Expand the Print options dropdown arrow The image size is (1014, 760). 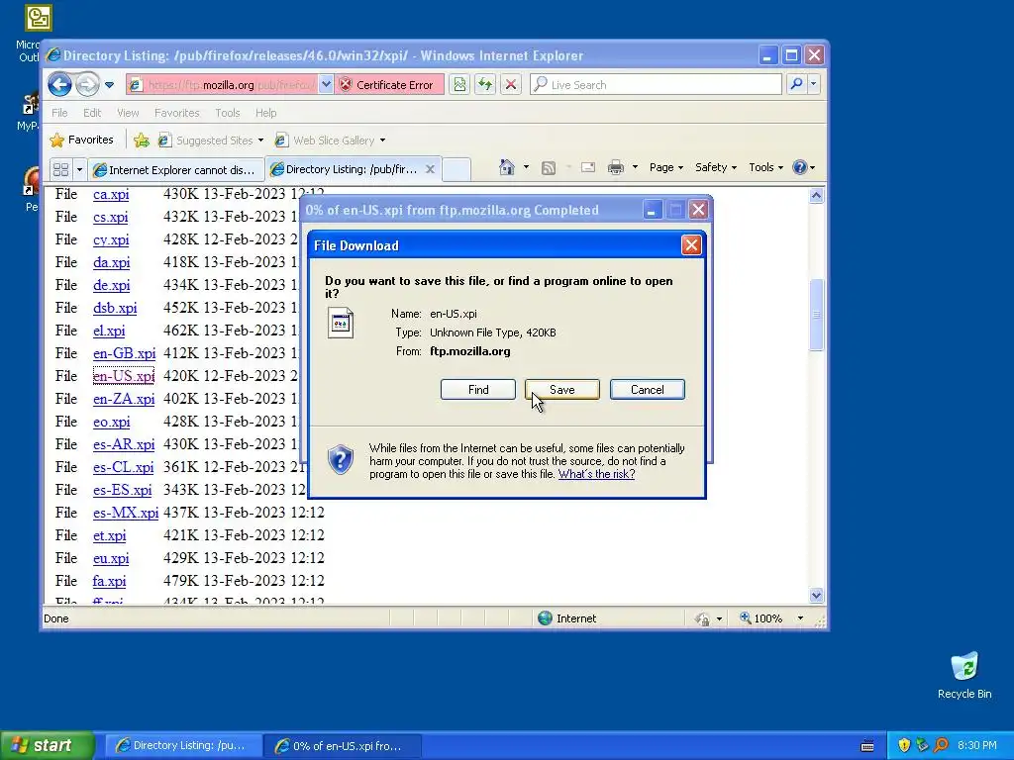pos(635,167)
